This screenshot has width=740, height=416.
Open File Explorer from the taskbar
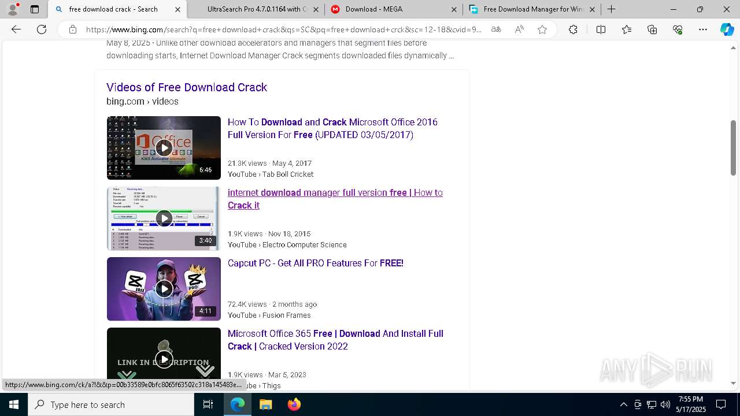[x=265, y=404]
